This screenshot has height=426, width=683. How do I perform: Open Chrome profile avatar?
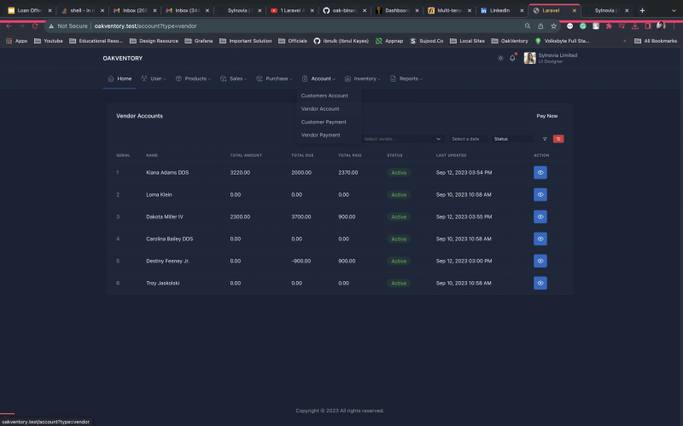coord(661,26)
